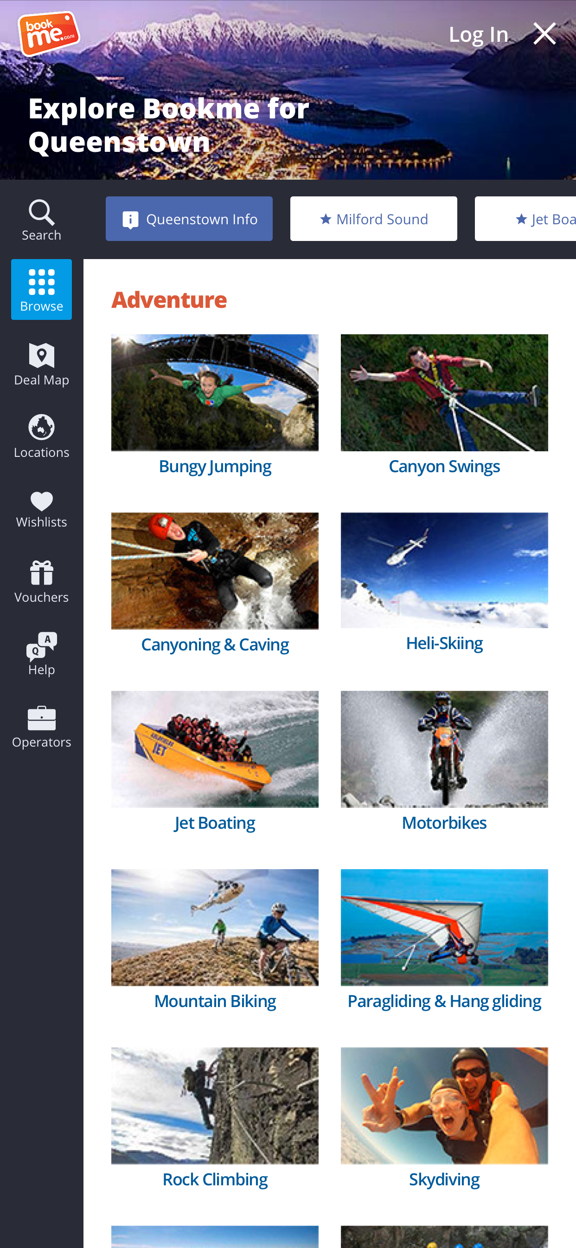Select the Queenstown Info button

(189, 219)
